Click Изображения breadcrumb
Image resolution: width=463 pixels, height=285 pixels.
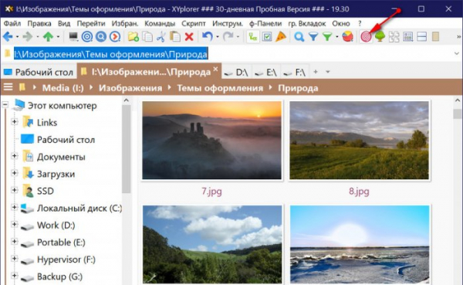[x=130, y=88]
